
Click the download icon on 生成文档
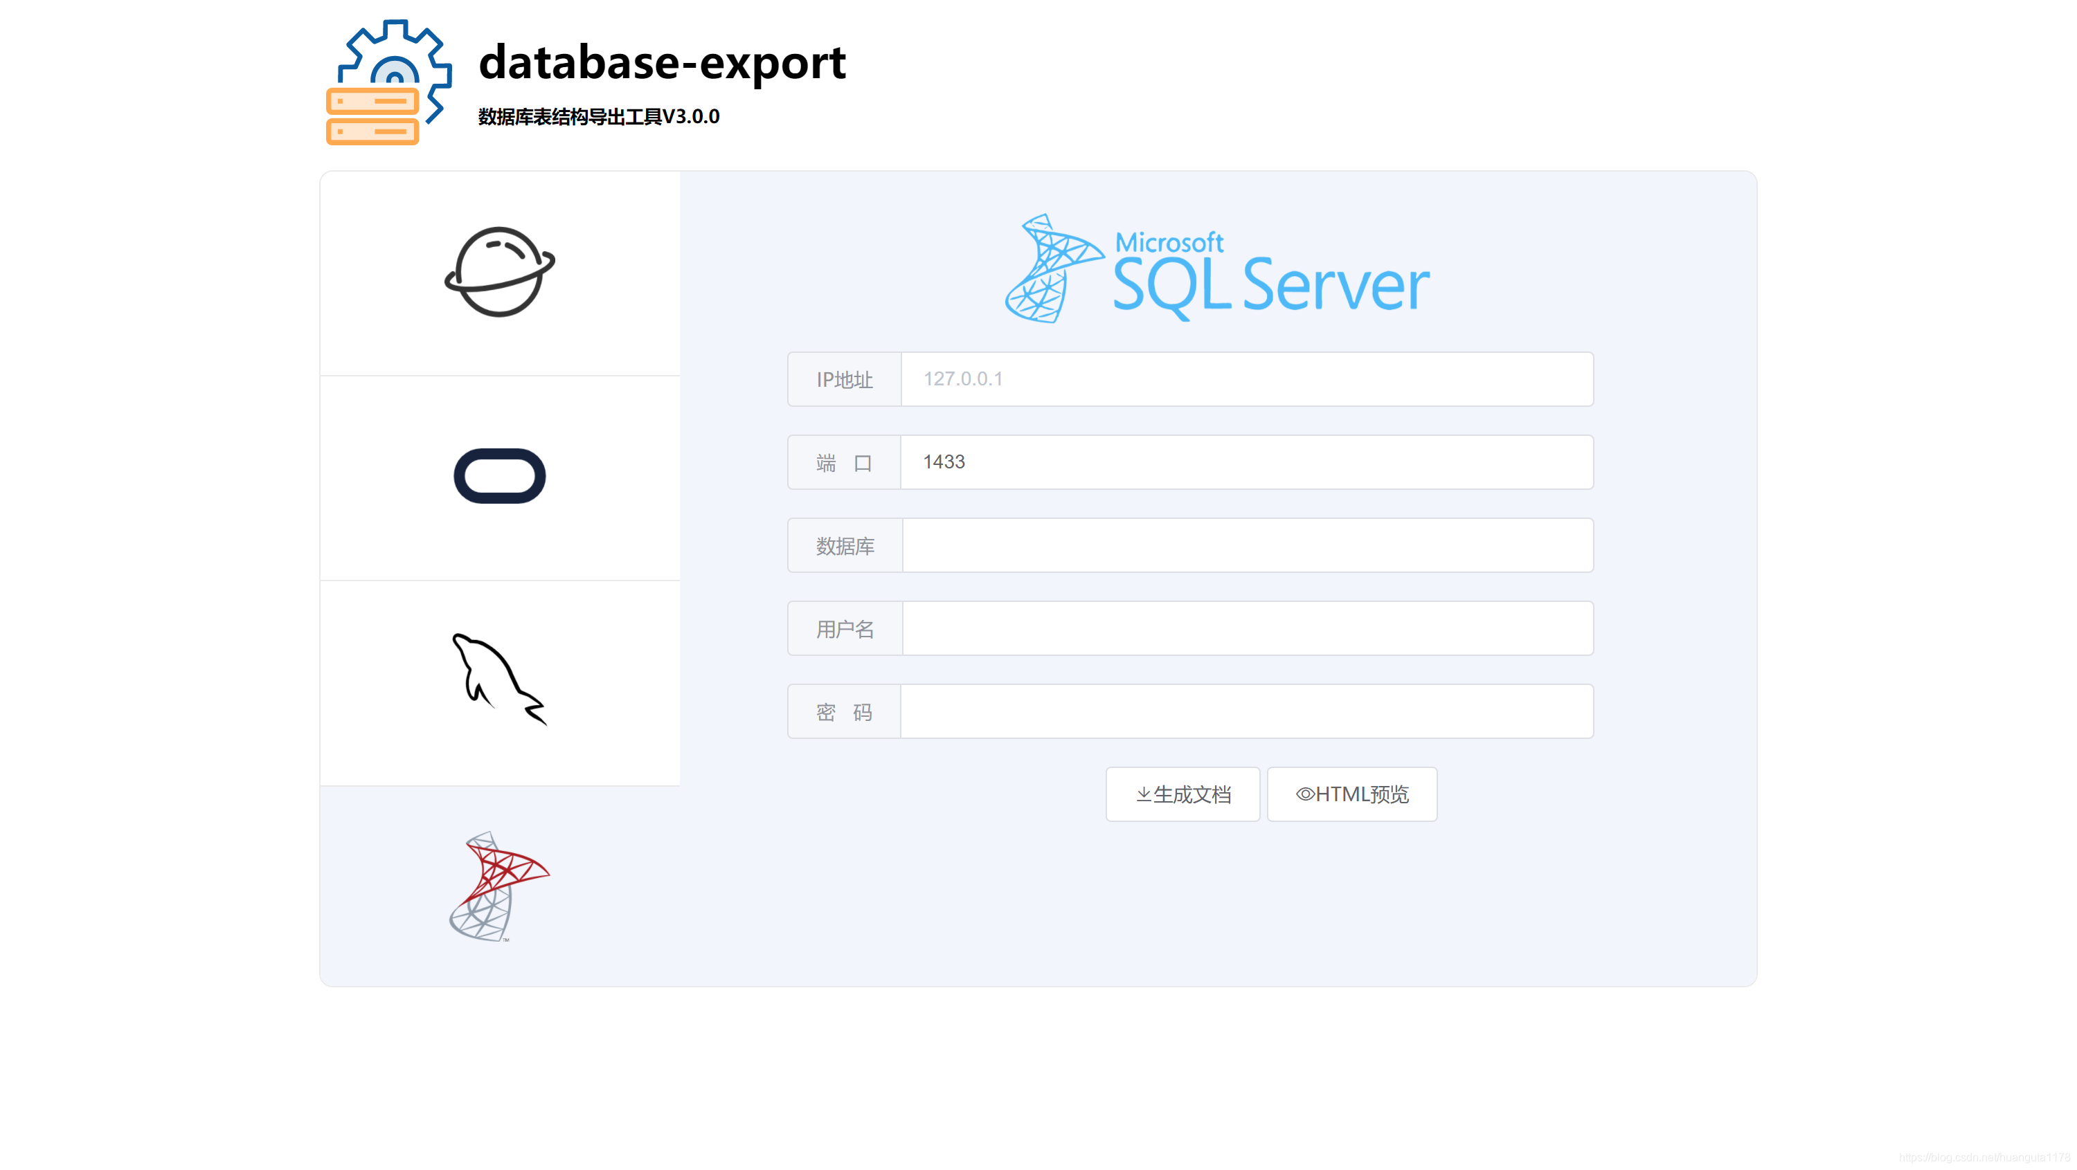(x=1143, y=794)
